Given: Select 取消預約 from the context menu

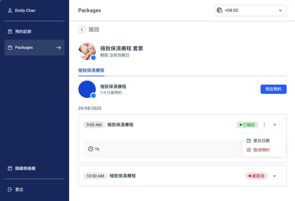Looking at the screenshot, I should pos(261,150).
